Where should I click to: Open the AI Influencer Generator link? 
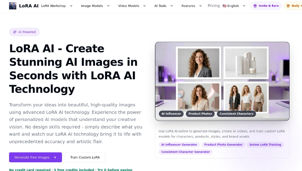179,145
